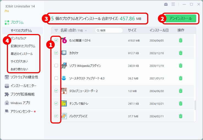The height and width of the screenshot is (140, 203).
Task: Click trash icon for ナンプレで脳トレ
Action: pos(180,103)
